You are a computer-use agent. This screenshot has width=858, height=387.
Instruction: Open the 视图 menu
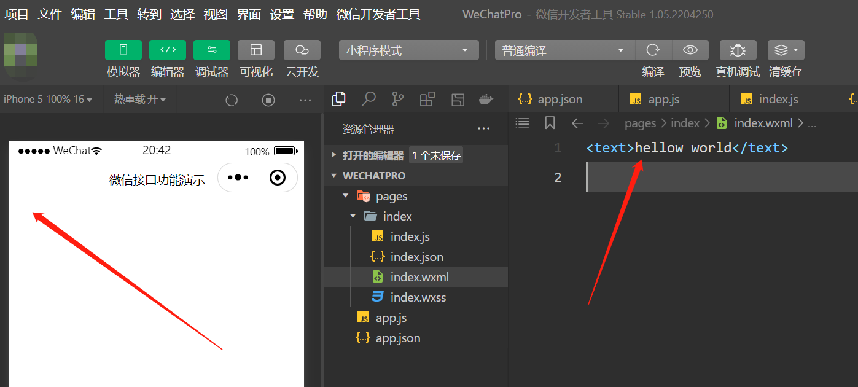coord(216,14)
